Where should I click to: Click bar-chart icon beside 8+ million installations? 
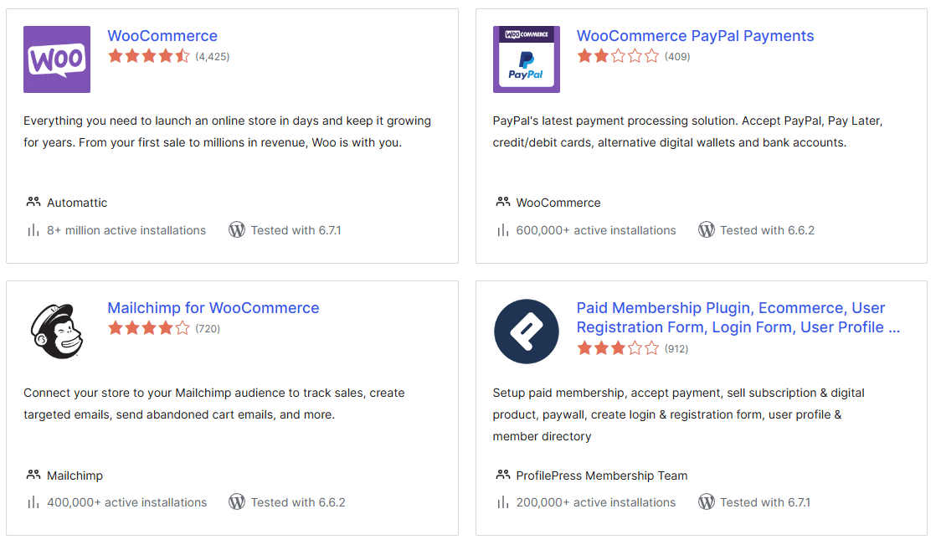pos(33,230)
